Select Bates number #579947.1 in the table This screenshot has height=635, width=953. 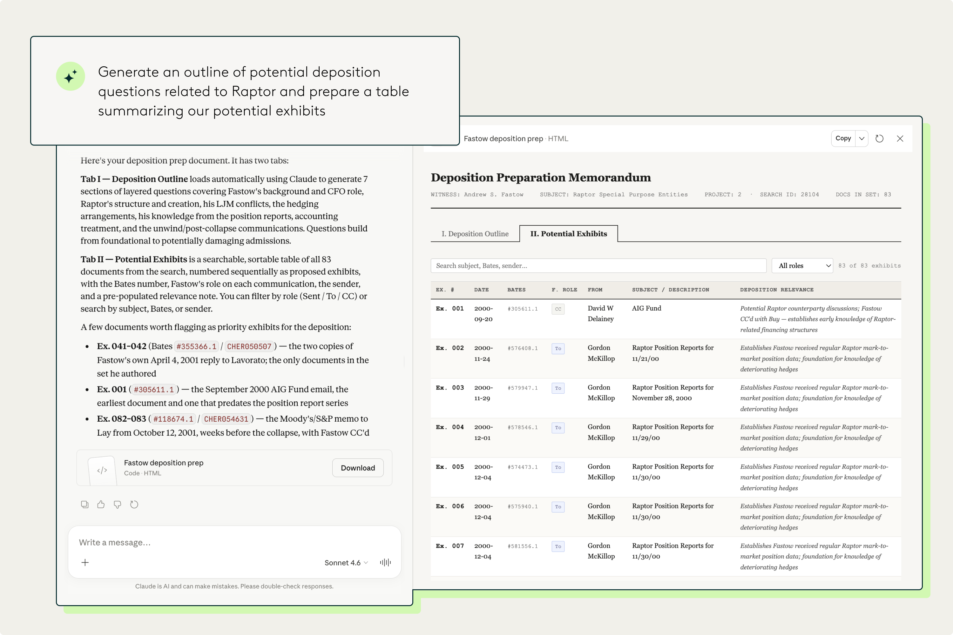click(x=523, y=388)
